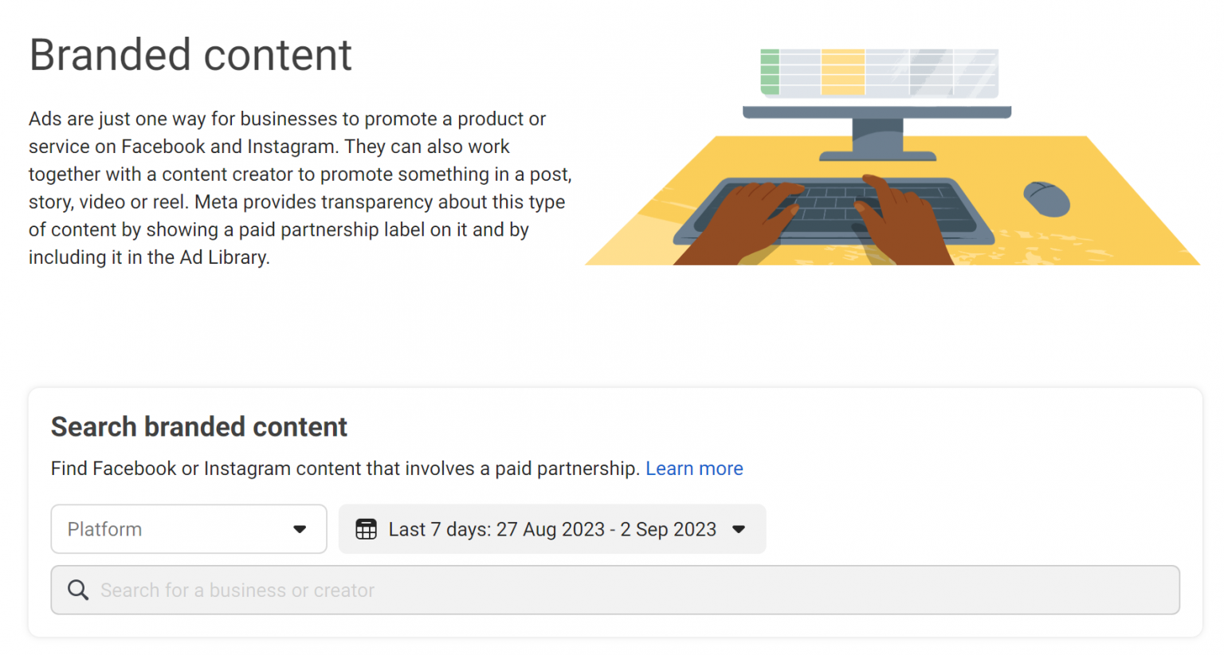The width and height of the screenshot is (1224, 655).
Task: Open the Platform dropdown
Action: (x=188, y=528)
